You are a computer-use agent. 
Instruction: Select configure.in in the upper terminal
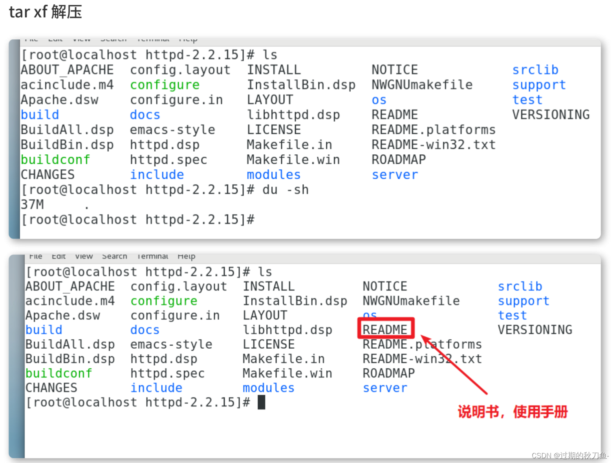coord(176,100)
